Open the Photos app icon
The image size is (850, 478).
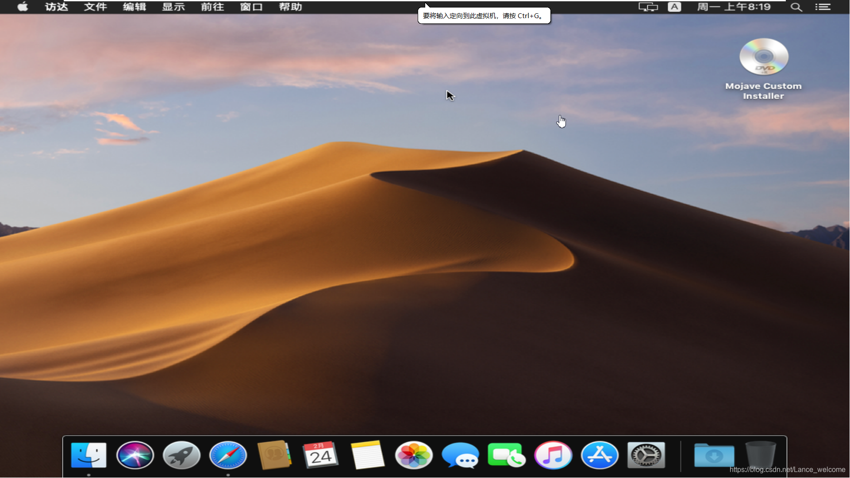(x=414, y=455)
